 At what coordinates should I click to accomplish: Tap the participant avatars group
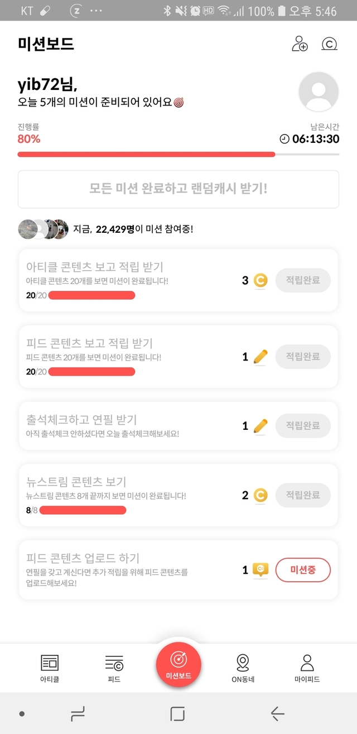pos(43,229)
